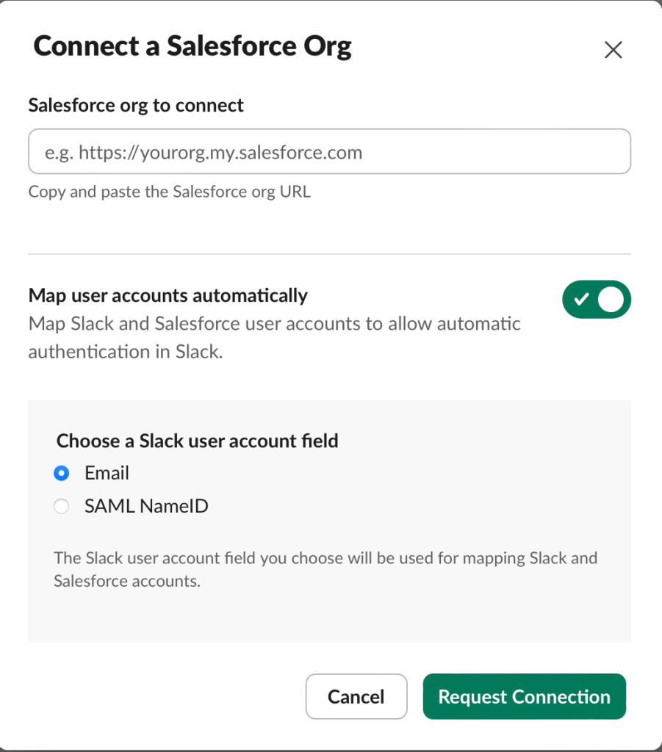Submit the connection request
Screen dimensions: 662x752
[x=524, y=696]
